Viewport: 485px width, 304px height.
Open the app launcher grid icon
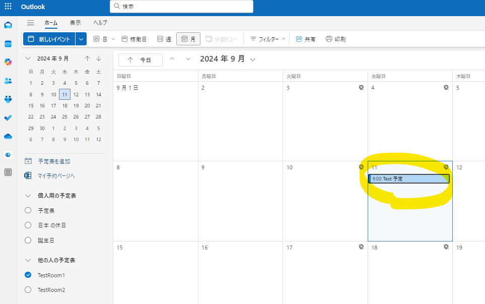(8, 6)
